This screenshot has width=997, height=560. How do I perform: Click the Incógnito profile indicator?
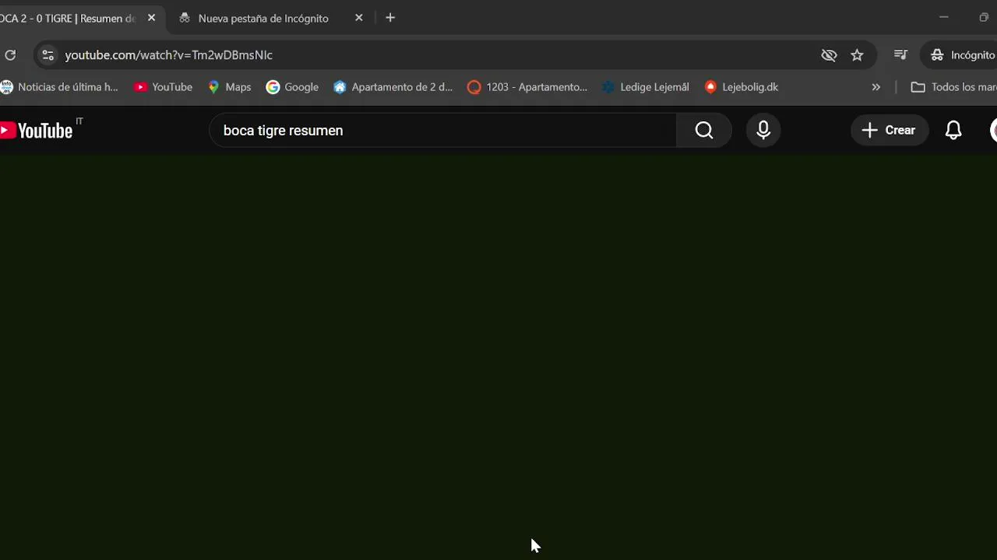pos(961,55)
